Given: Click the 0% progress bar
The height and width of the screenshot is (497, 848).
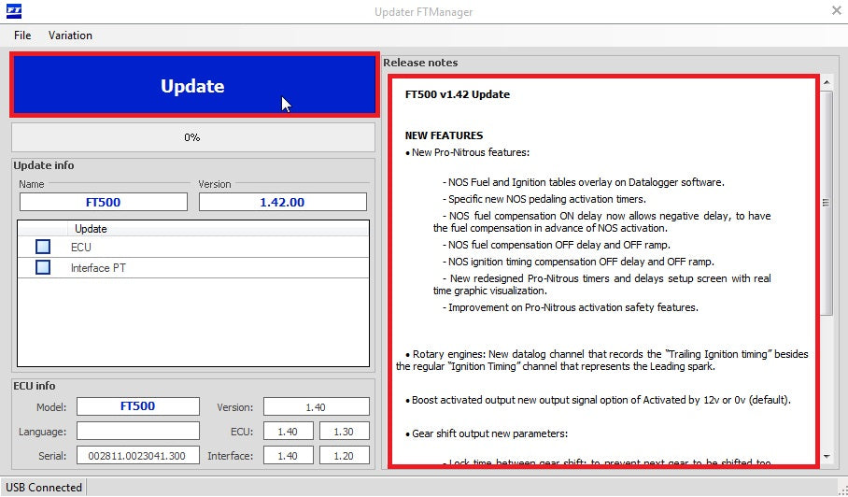Looking at the screenshot, I should tap(193, 137).
